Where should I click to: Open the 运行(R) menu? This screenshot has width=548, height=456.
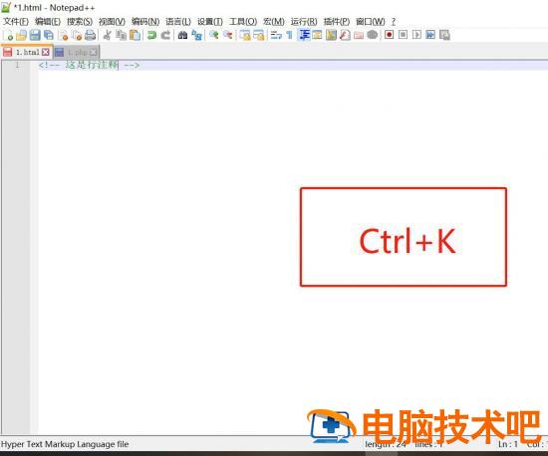coord(304,22)
